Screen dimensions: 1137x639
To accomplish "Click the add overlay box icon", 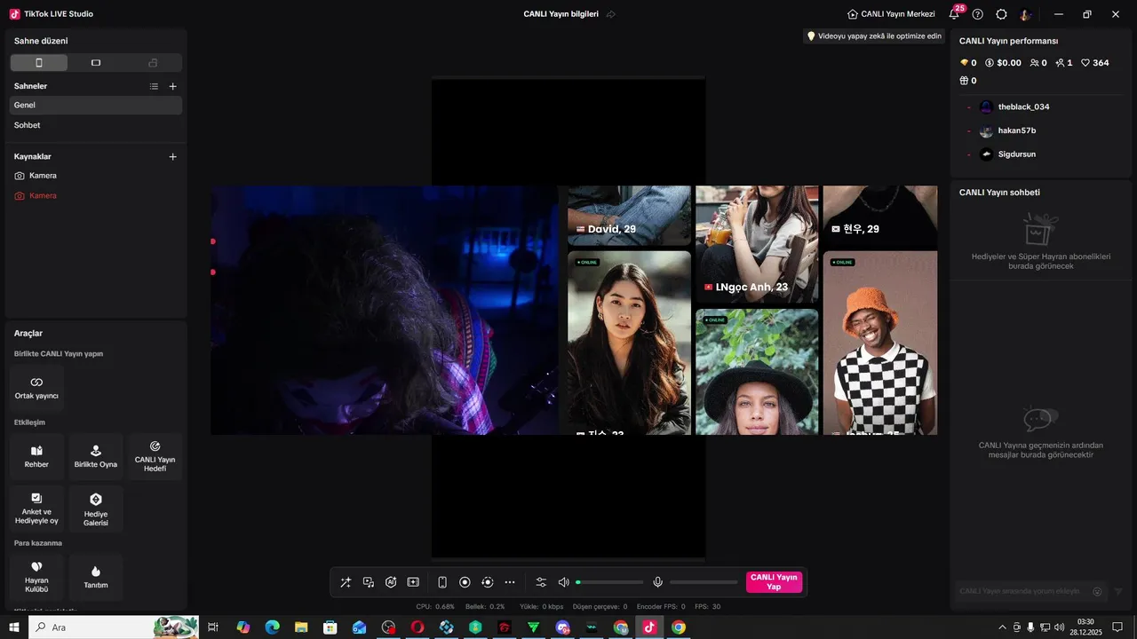I will [413, 582].
